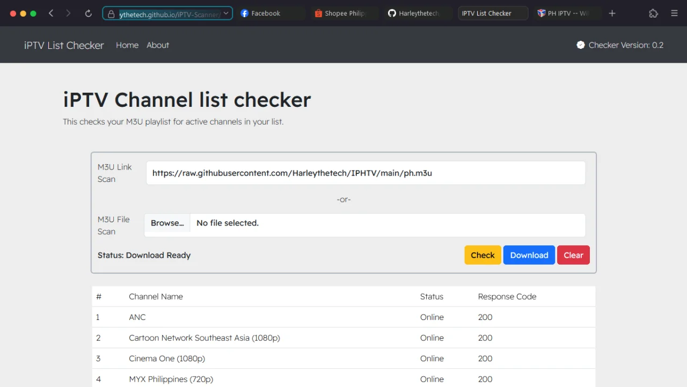Focus the M3U Link Scan URL field
The width and height of the screenshot is (687, 387).
(x=366, y=173)
